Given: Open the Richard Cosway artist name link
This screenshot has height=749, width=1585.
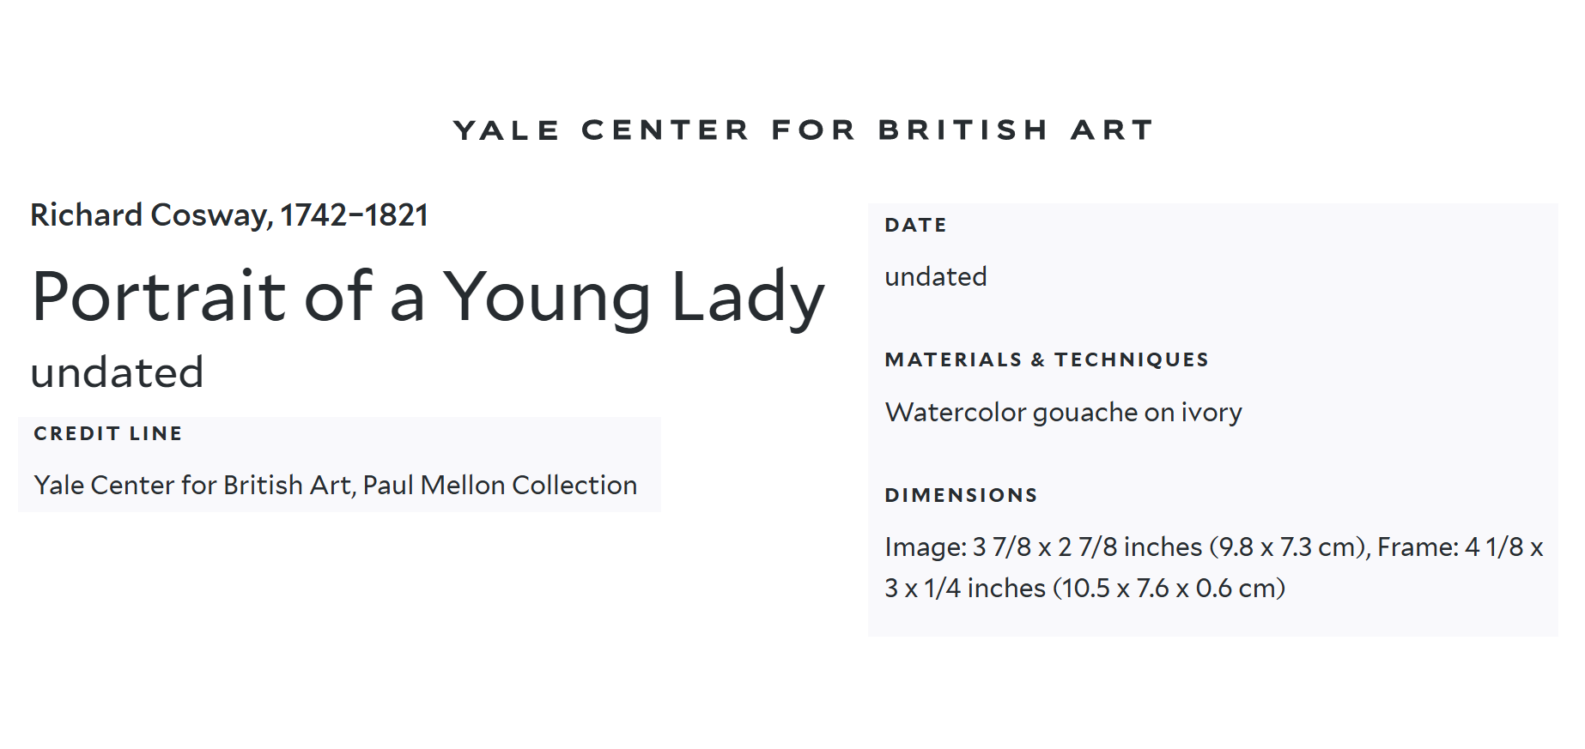Looking at the screenshot, I should click(150, 215).
